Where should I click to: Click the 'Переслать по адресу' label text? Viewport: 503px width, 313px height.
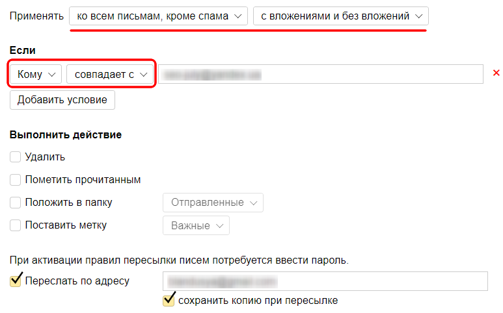pos(77,281)
